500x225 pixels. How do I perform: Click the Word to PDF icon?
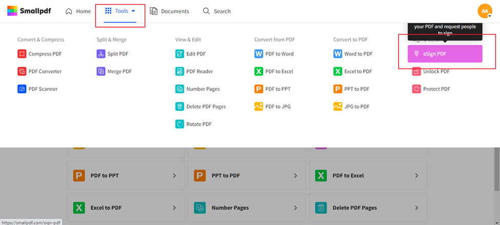pyautogui.click(x=337, y=54)
